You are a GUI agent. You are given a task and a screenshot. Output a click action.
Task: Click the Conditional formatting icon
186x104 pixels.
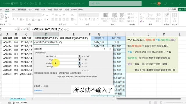[105, 15]
